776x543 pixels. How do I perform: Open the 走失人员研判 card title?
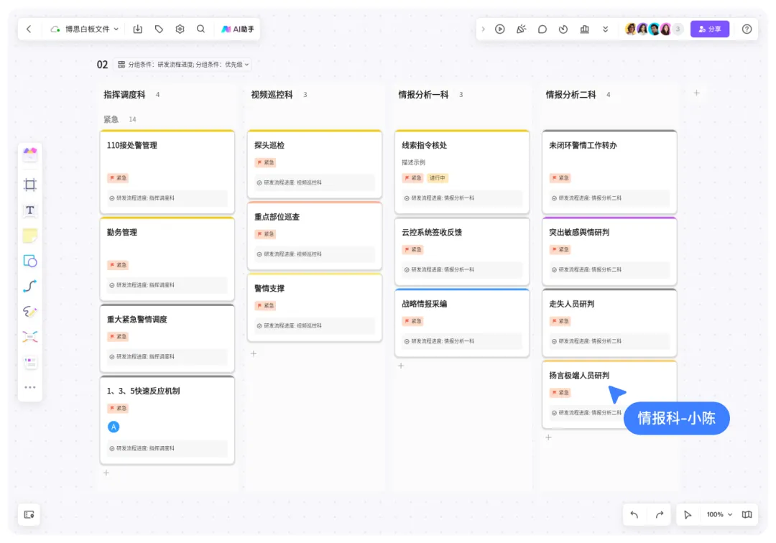[572, 304]
